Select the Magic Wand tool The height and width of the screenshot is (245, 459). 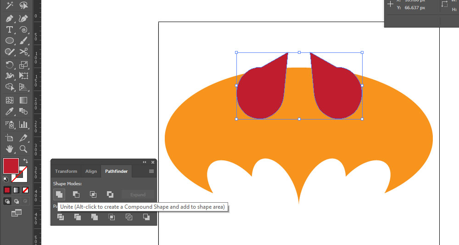(9, 5)
